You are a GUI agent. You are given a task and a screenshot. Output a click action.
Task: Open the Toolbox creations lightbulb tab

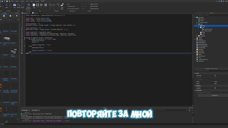tap(17, 16)
